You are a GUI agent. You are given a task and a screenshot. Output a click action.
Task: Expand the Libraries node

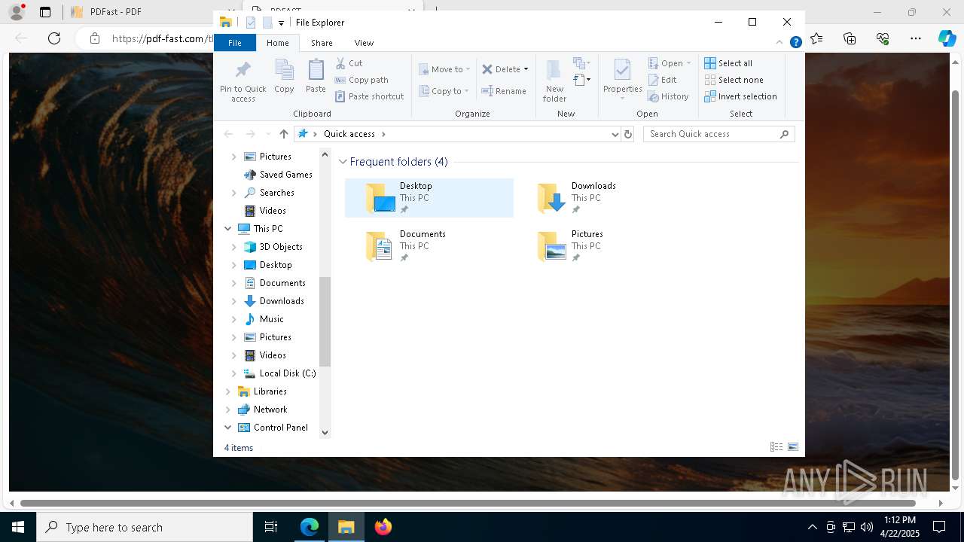[x=227, y=391]
